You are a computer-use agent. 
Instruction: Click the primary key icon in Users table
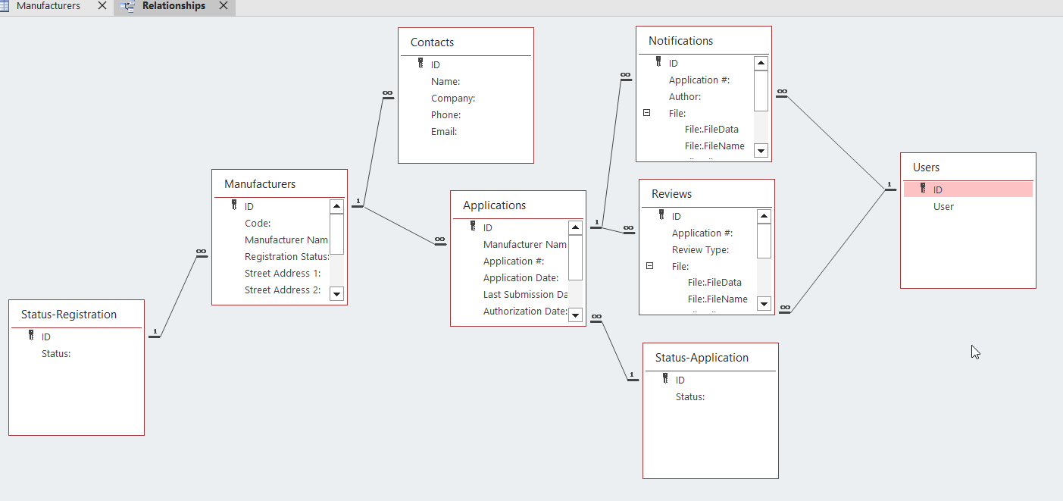[x=923, y=189]
